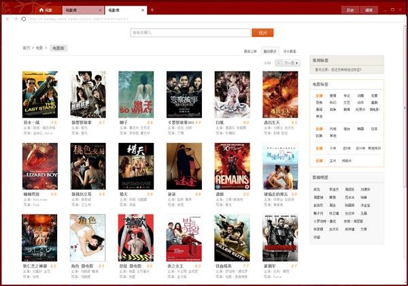Viewport: 408px width, 286px height.
Task: Select star 古天乐
Action: tap(334, 229)
